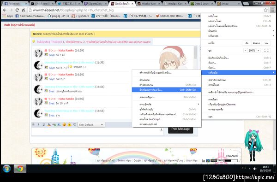The image size is (277, 182).
Task: Reload the page with the refresh icon
Action: (x=17, y=10)
